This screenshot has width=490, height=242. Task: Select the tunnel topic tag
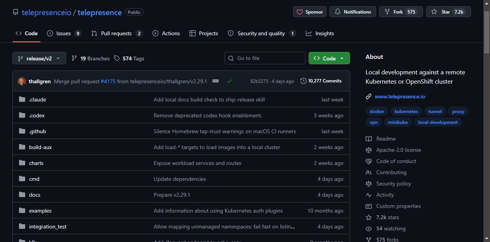pyautogui.click(x=435, y=112)
